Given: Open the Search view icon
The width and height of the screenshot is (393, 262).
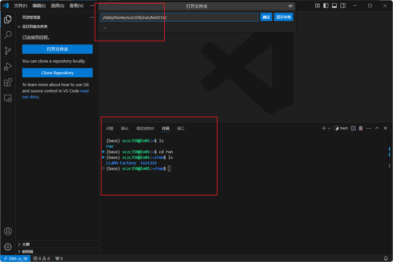Looking at the screenshot, I should tap(8, 35).
